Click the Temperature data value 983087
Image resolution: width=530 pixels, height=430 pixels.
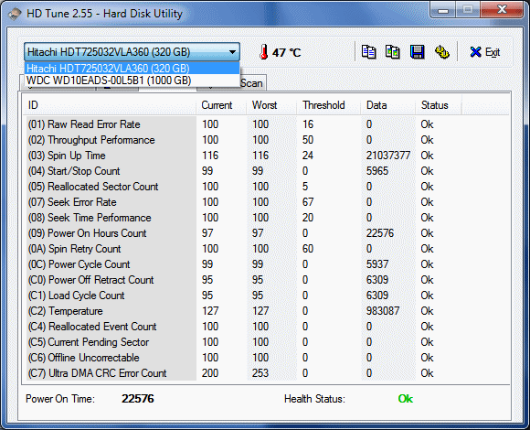(383, 311)
